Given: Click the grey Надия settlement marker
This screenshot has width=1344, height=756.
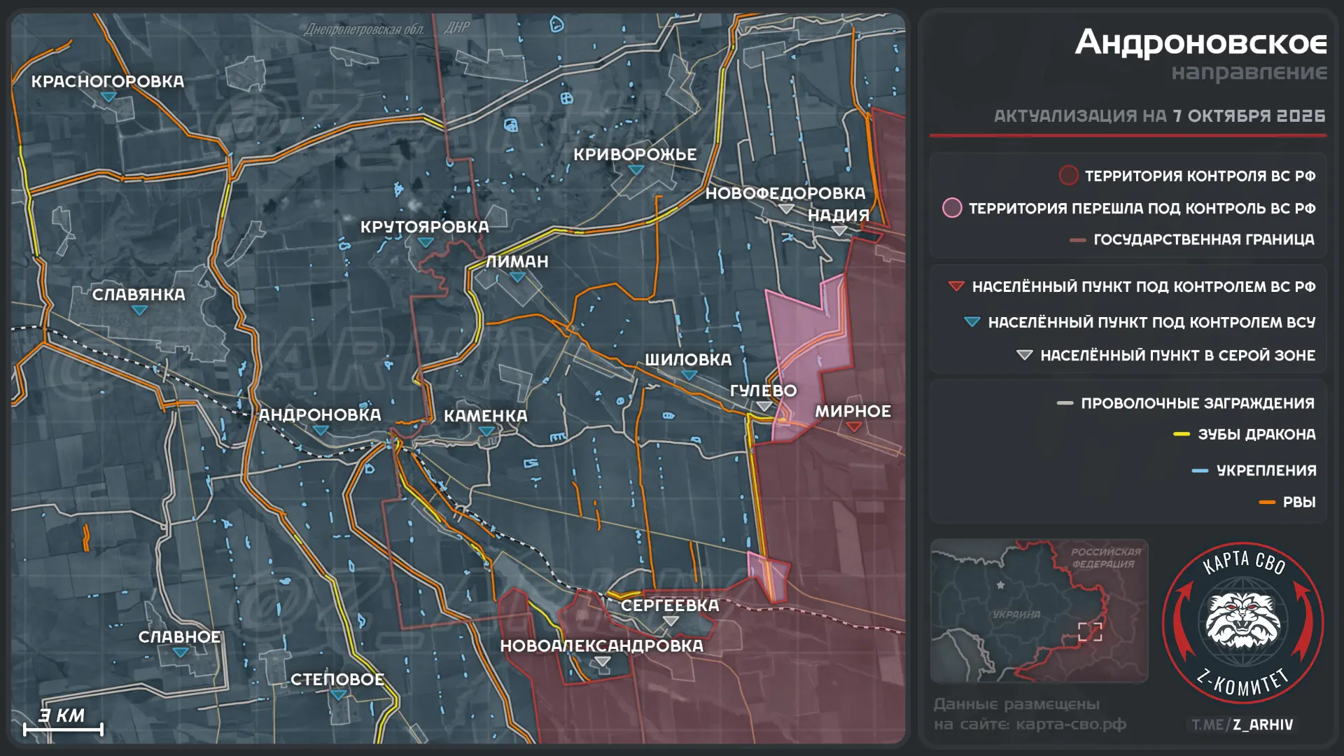Looking at the screenshot, I should click(x=839, y=231).
